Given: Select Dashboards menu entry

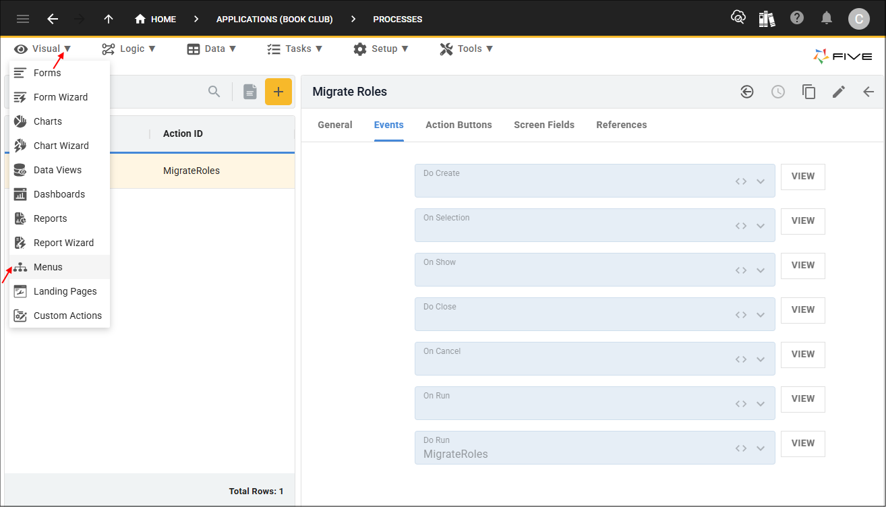Looking at the screenshot, I should (x=59, y=194).
